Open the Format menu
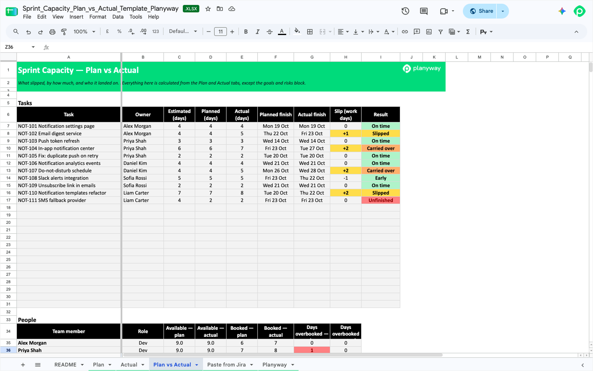Screen dimensions: 593x371 point(98,17)
